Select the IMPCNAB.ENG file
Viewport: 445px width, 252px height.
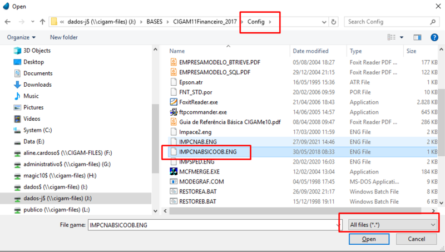198,142
